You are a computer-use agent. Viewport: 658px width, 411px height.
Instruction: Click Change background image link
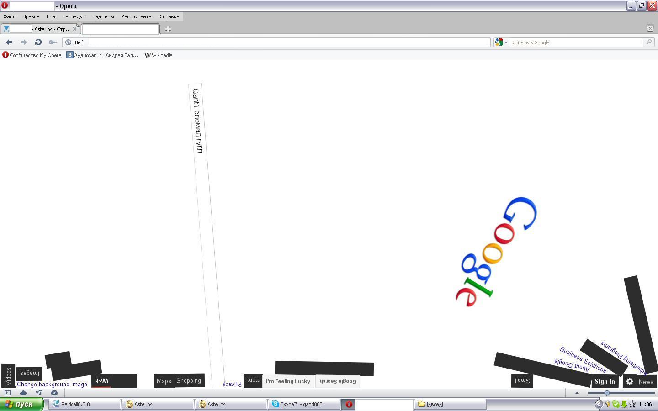coord(52,384)
